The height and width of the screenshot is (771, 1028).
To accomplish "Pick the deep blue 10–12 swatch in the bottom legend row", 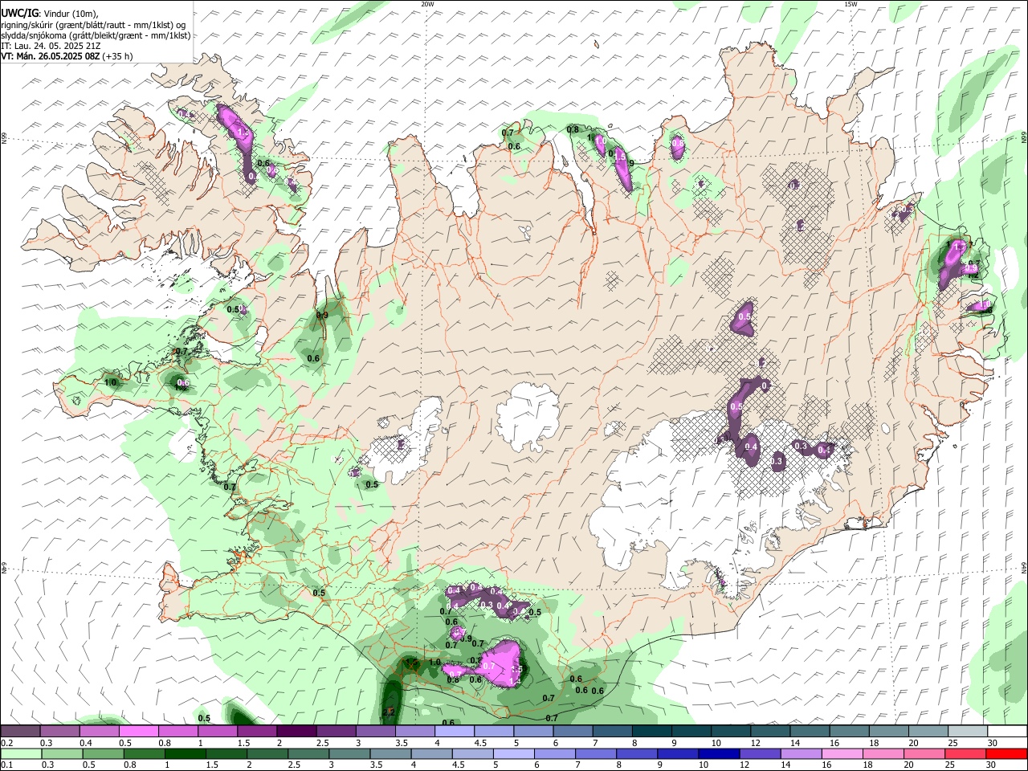I will (720, 754).
